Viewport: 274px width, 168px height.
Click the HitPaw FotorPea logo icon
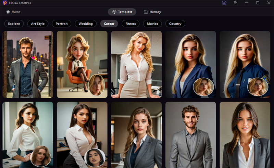coord(5,3)
